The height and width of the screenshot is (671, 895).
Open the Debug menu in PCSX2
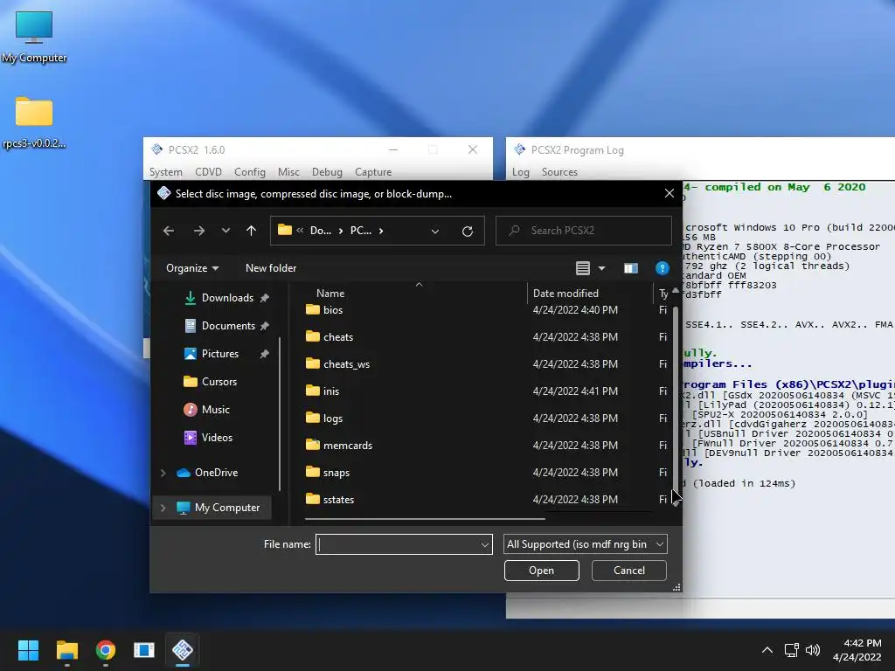tap(327, 172)
